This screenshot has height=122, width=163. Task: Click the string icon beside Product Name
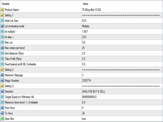tap(2, 10)
